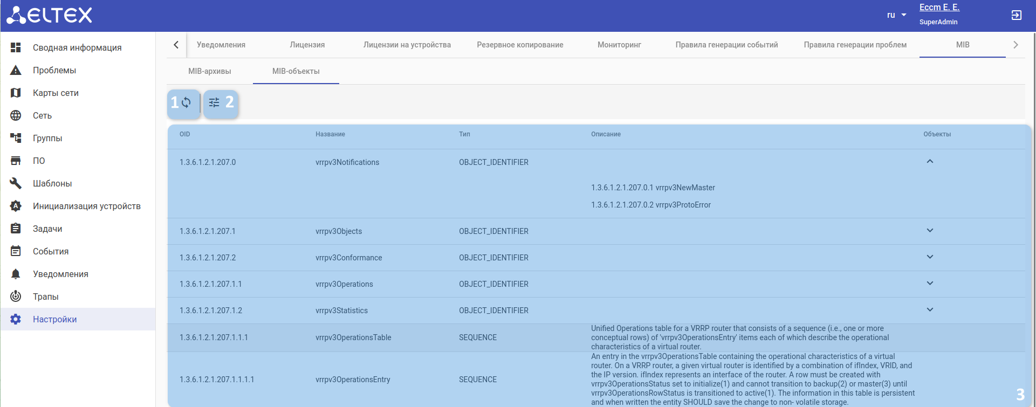Select the MIB-объекты subtab
The width and height of the screenshot is (1036, 407).
point(296,71)
